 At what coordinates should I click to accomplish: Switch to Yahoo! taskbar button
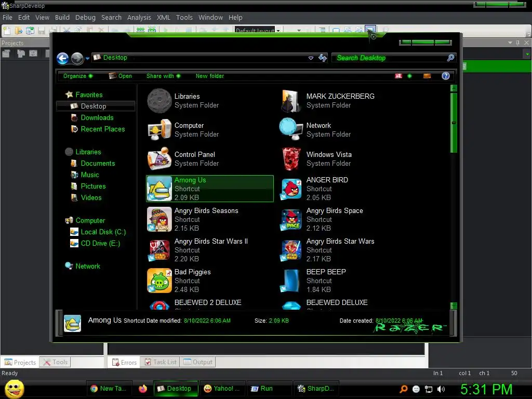(222, 389)
